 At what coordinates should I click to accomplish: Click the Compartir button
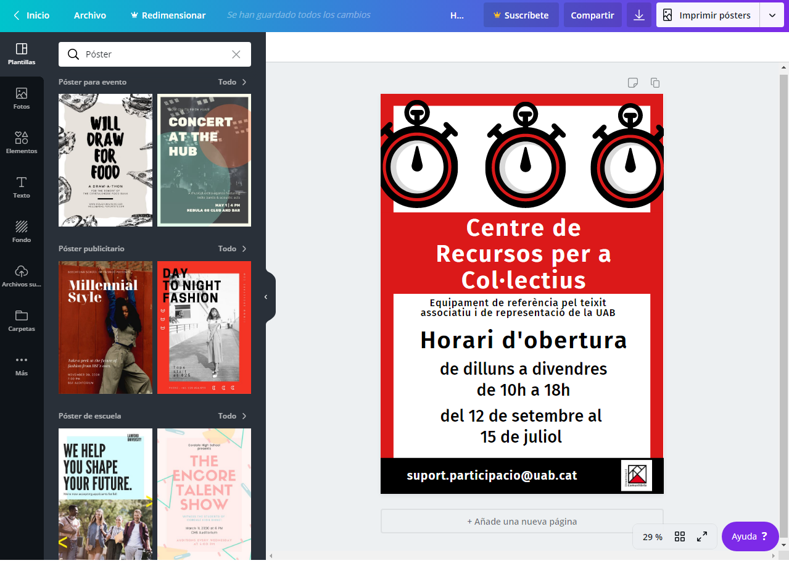[x=592, y=15]
